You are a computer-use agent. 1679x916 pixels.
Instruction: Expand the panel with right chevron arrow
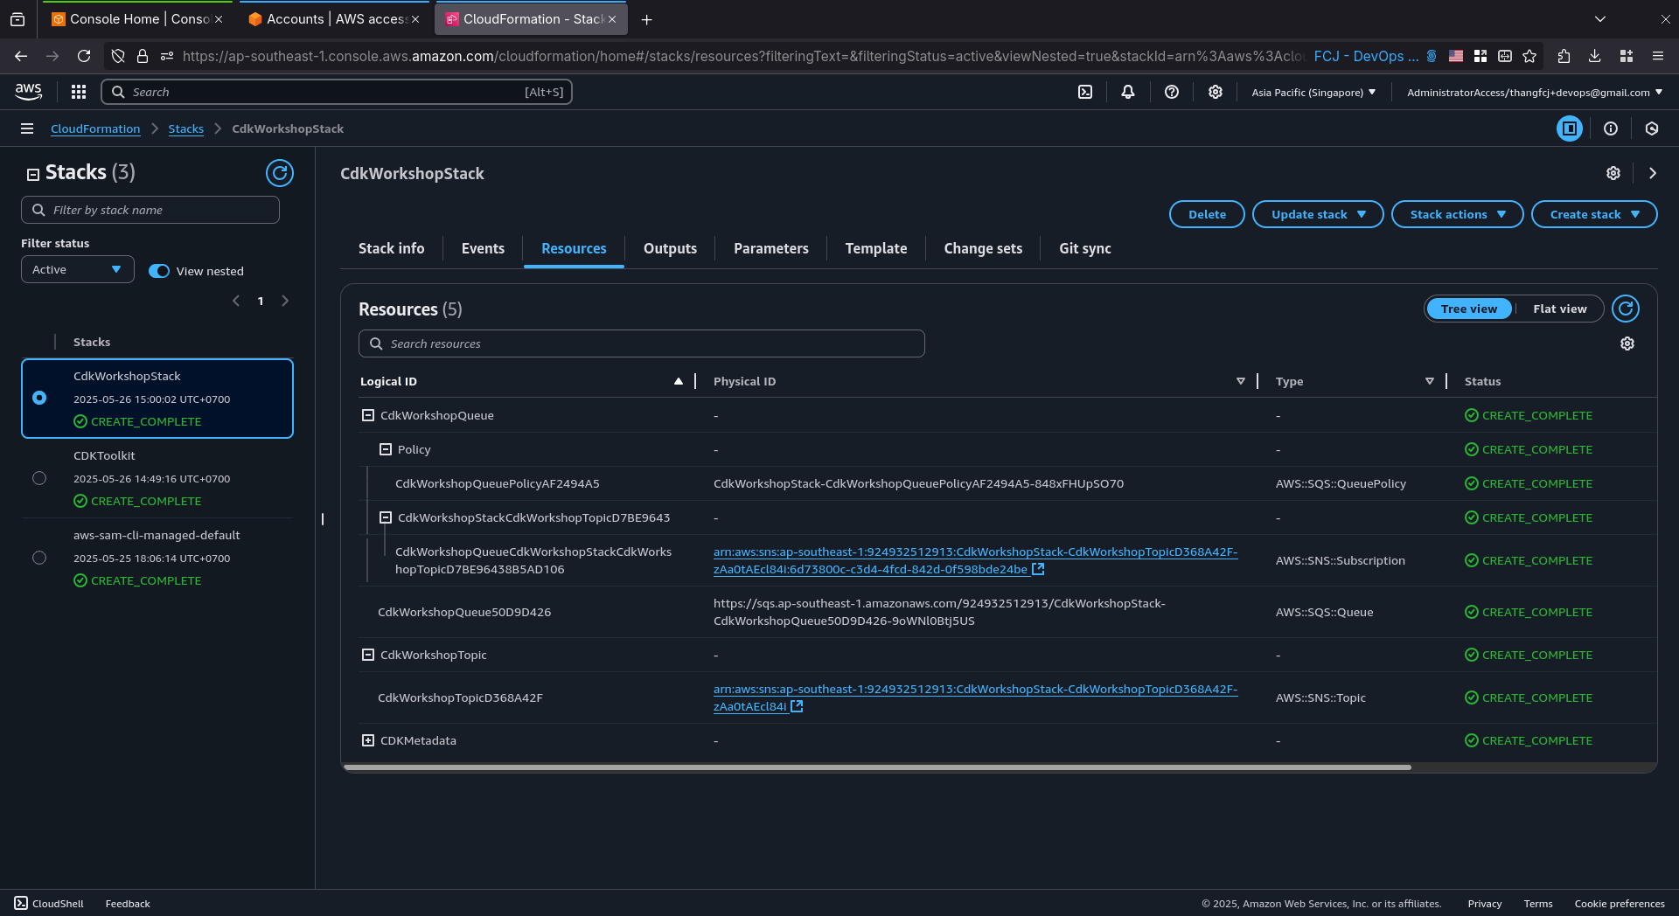pos(1653,173)
